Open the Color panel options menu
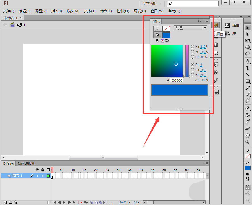 pyautogui.click(x=206, y=21)
